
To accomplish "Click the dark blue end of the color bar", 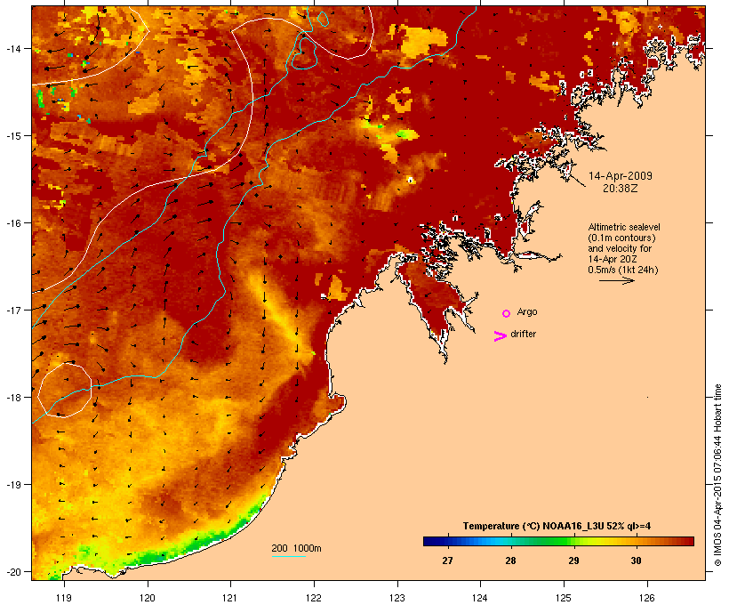I will tap(430, 541).
